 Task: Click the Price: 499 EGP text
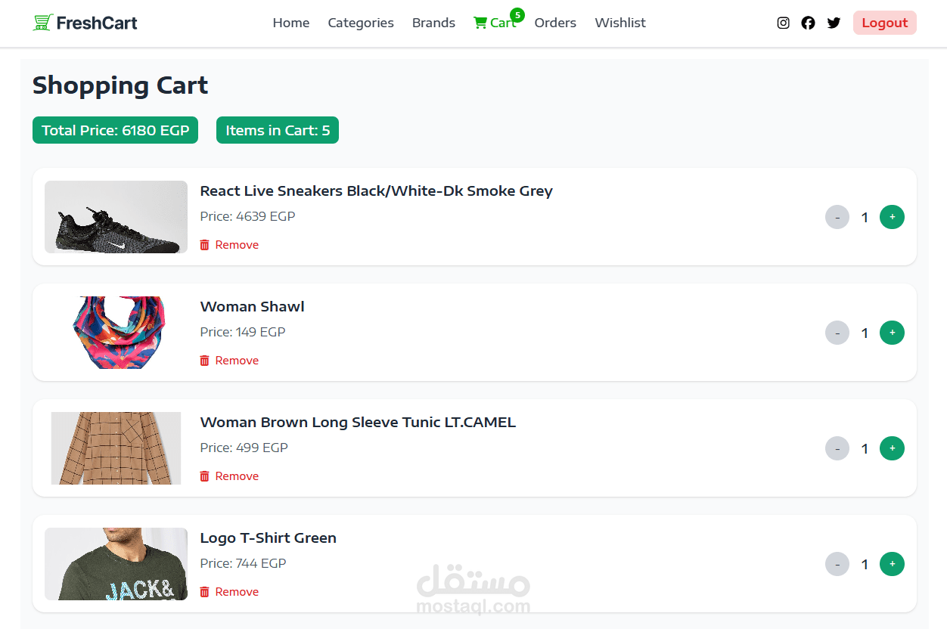(x=244, y=448)
